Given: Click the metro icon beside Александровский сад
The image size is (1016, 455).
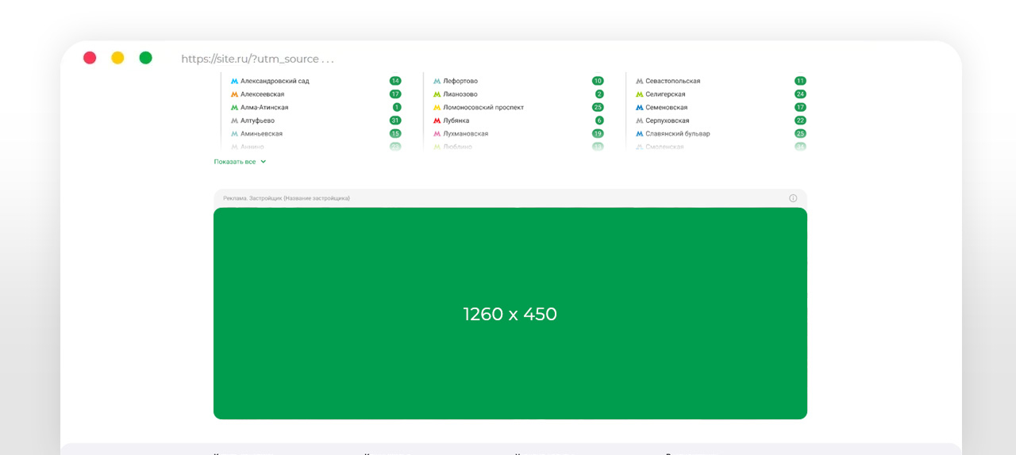Looking at the screenshot, I should pyautogui.click(x=234, y=81).
